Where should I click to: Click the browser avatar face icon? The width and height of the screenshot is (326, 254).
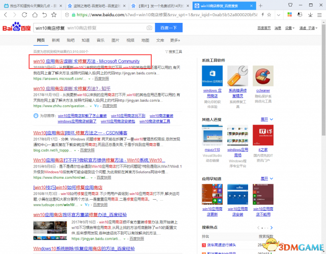[x=300, y=15]
